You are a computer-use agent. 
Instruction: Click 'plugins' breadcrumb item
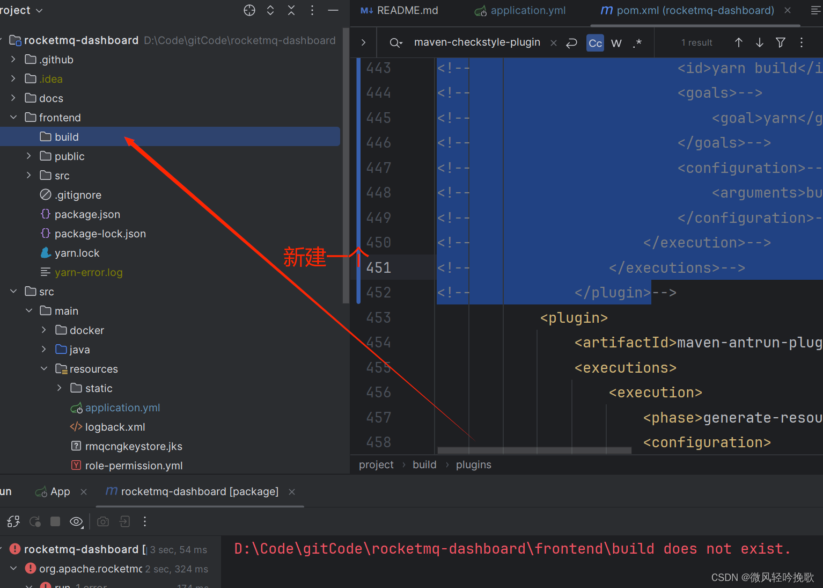tap(474, 464)
